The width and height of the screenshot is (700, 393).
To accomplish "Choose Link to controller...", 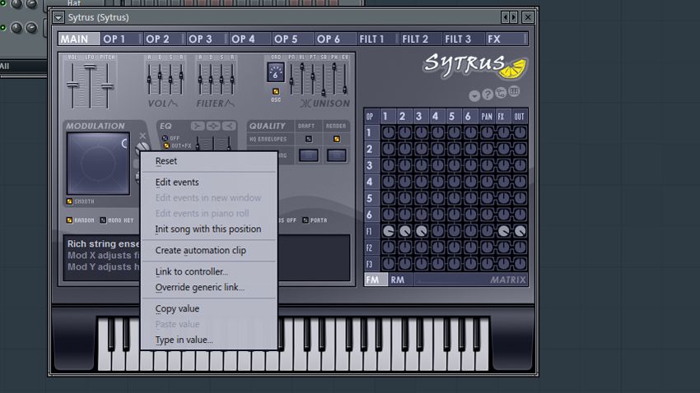I will tap(209, 271).
